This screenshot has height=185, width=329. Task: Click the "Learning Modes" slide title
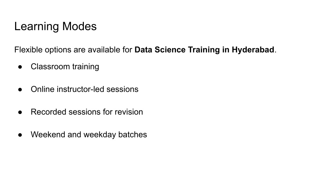click(55, 26)
